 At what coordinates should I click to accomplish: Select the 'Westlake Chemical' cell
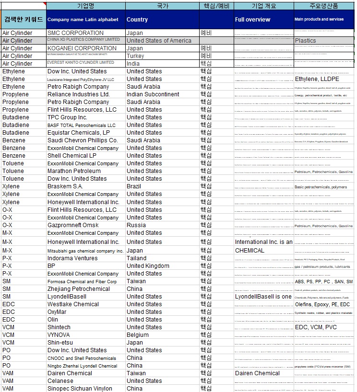(x=86, y=304)
